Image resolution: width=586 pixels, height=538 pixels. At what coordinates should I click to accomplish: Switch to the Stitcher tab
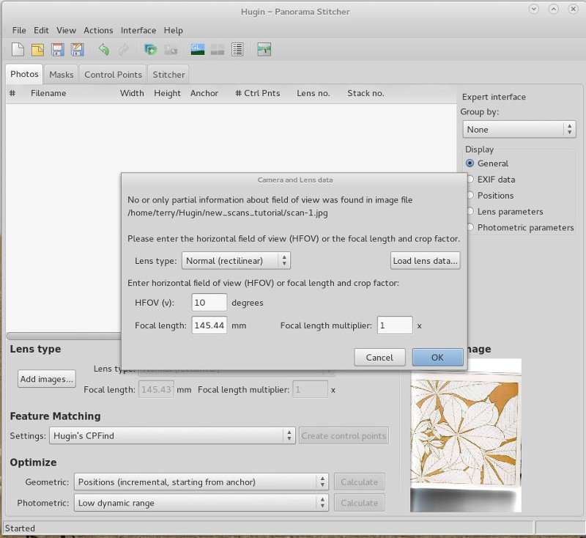[x=168, y=75]
